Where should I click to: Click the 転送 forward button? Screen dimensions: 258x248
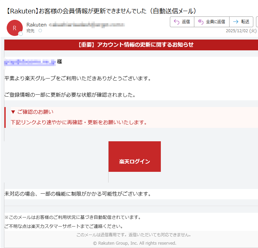[241, 22]
